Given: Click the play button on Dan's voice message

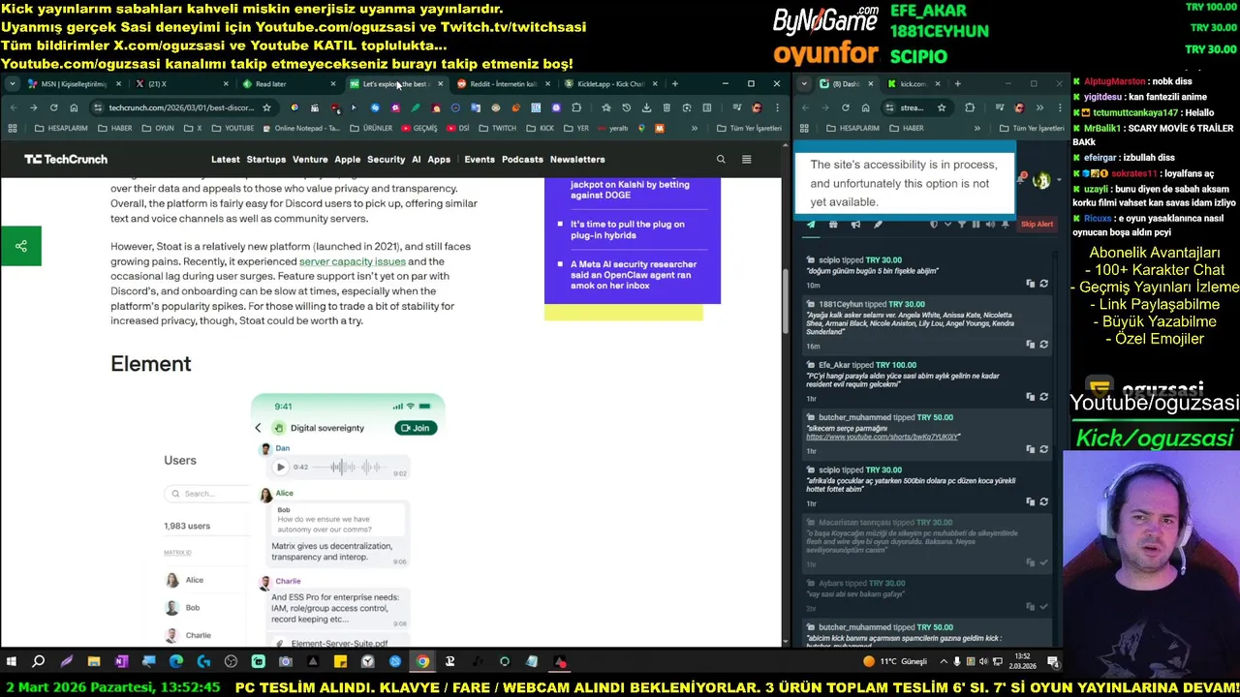Looking at the screenshot, I should [281, 467].
